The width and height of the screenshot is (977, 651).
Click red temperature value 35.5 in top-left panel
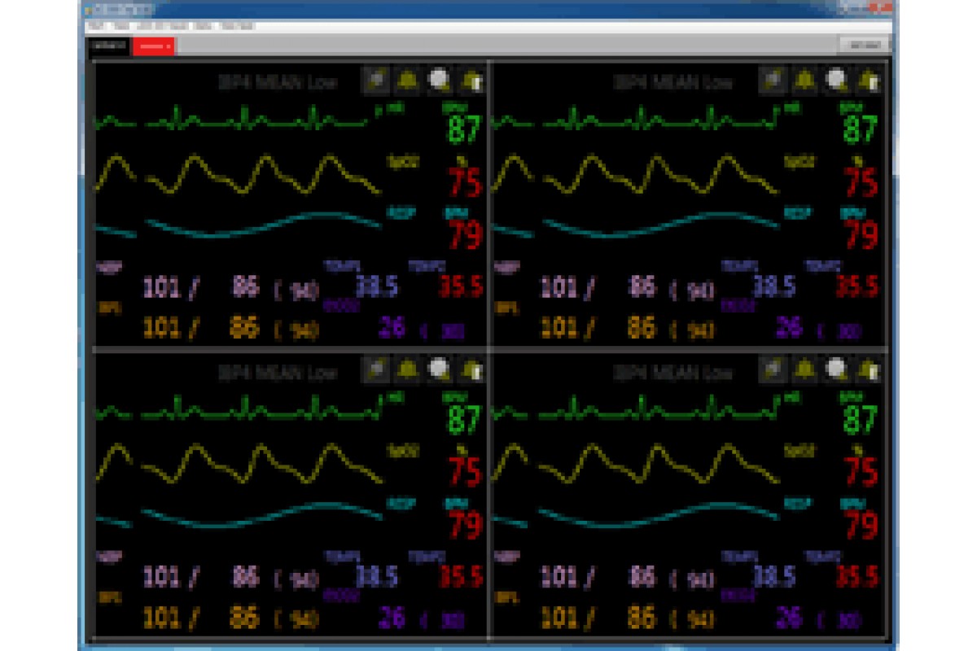pyautogui.click(x=461, y=286)
